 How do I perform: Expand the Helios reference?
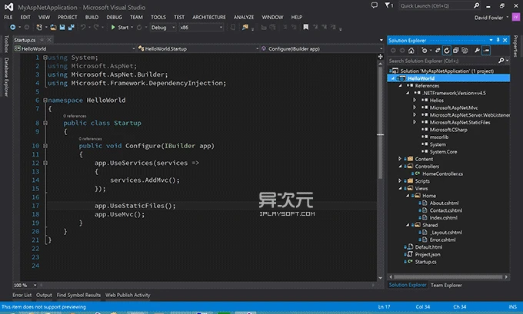click(x=415, y=101)
